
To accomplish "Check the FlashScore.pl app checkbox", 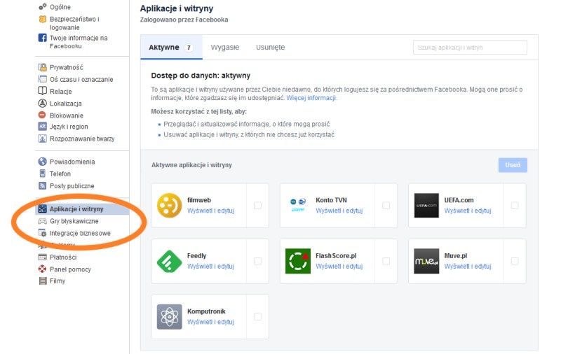I will pyautogui.click(x=386, y=261).
